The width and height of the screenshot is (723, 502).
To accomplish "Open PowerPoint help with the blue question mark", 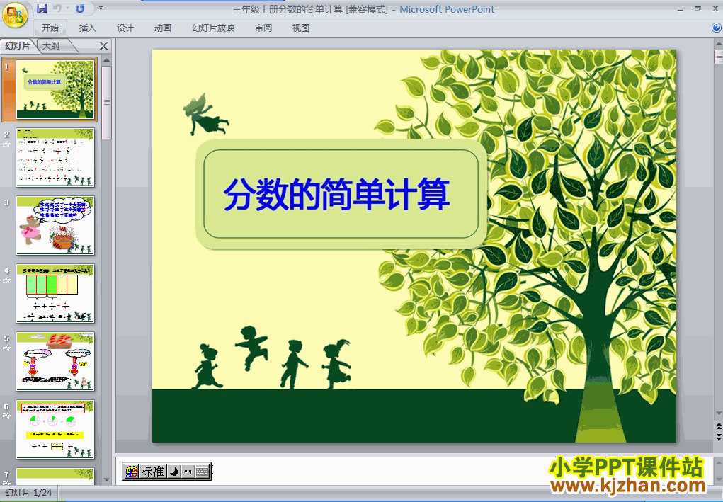I will [717, 28].
